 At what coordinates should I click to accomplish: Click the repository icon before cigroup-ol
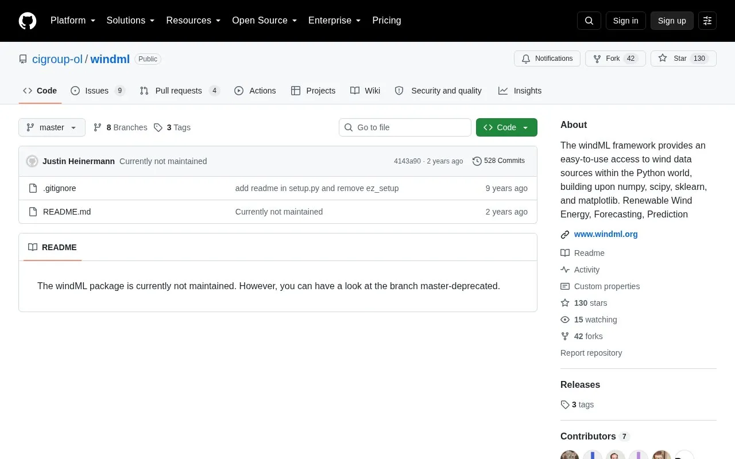[23, 59]
